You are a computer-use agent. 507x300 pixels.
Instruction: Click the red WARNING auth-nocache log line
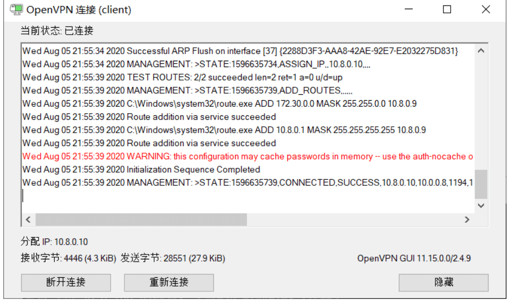pos(248,156)
